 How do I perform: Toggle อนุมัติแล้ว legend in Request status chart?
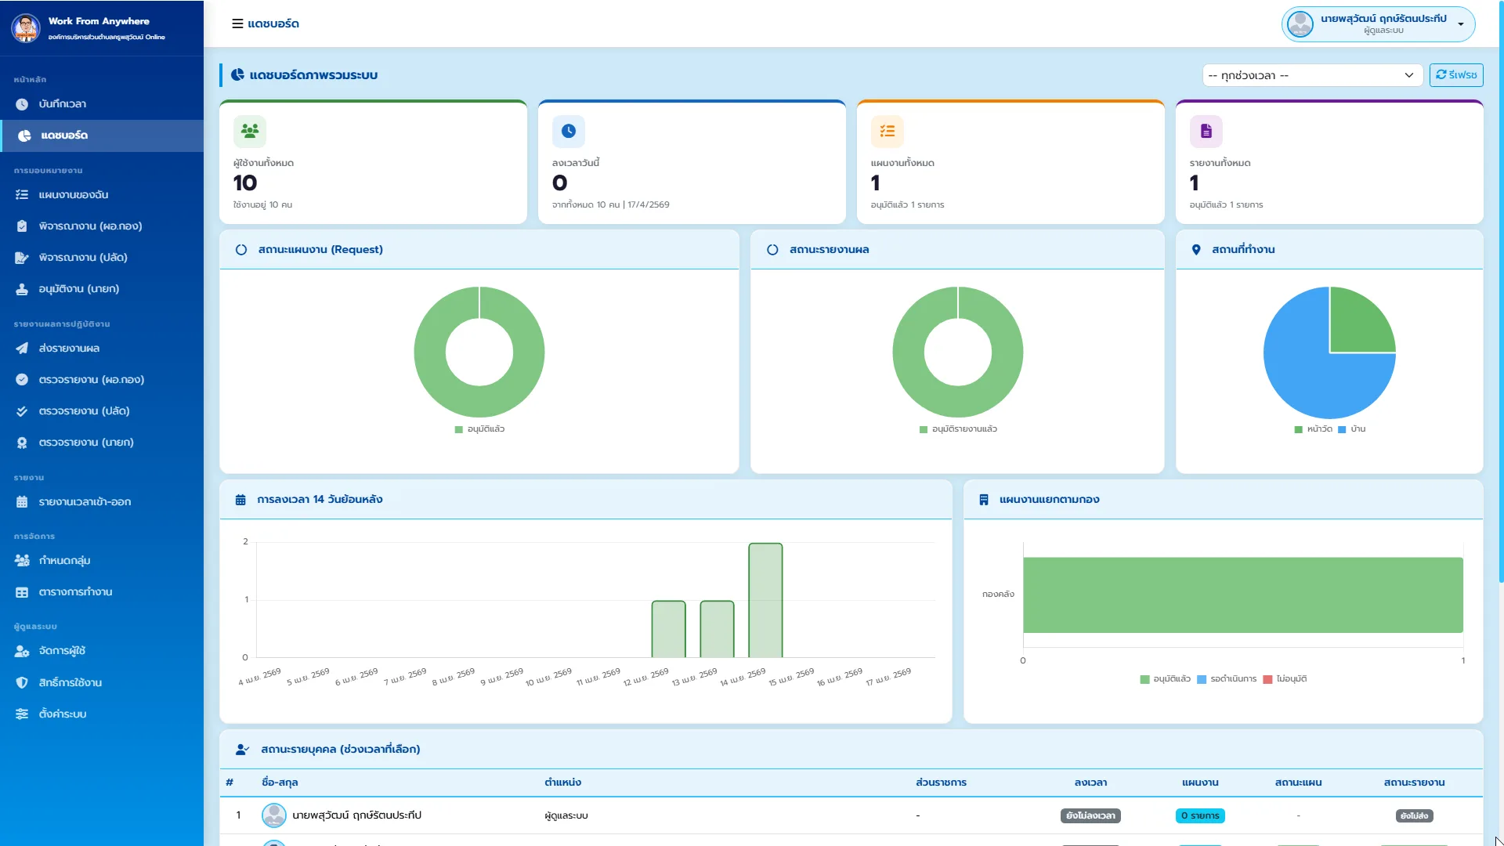point(479,429)
